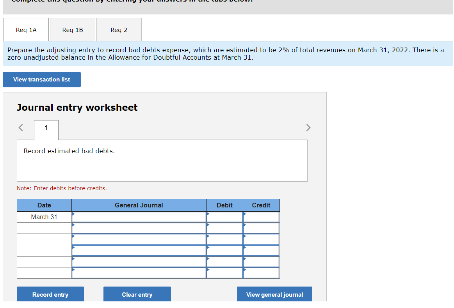
Task: Open General Journal account dropdown in second row
Action: click(x=139, y=228)
